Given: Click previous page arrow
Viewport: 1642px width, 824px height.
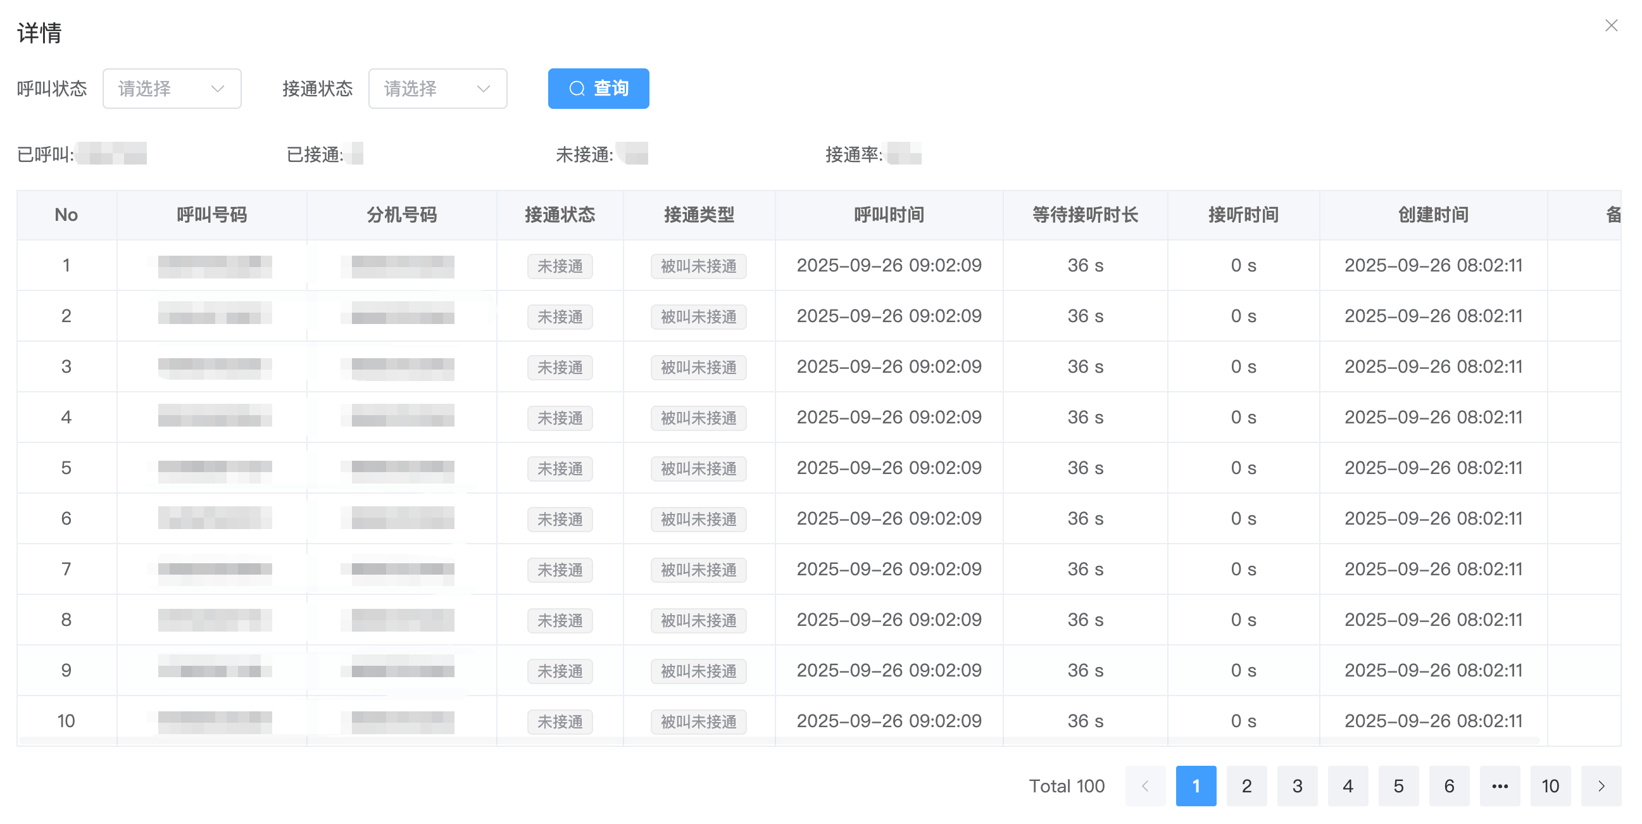Looking at the screenshot, I should tap(1145, 785).
